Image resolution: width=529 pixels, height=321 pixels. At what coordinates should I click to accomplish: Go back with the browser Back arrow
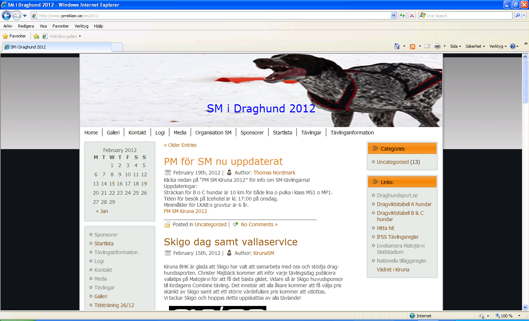click(x=6, y=15)
